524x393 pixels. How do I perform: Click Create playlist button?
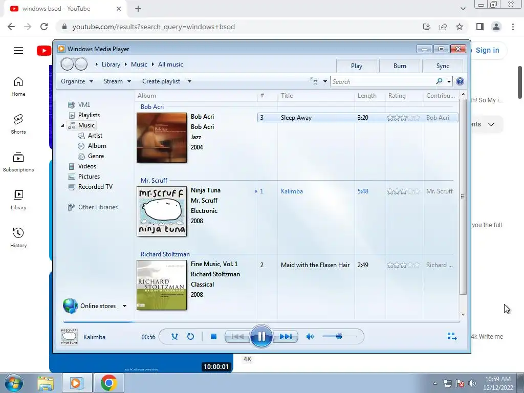point(161,81)
